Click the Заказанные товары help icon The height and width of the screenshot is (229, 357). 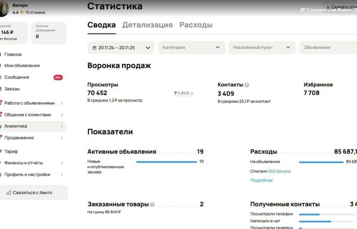click(152, 204)
